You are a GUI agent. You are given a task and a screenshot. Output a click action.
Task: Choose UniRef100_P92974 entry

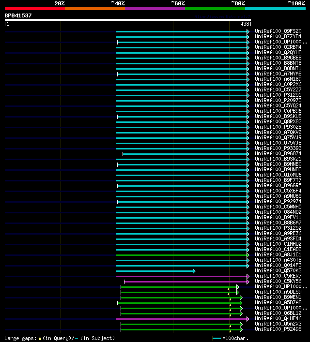(278, 201)
